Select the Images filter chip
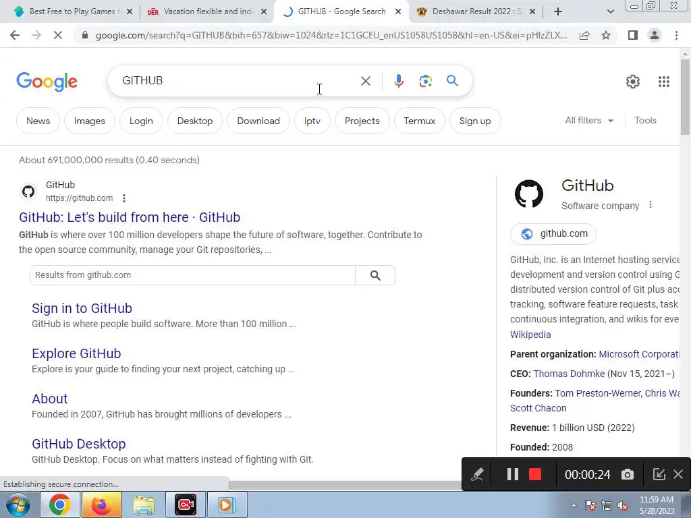Screen dimensions: 691x518 (x=90, y=121)
